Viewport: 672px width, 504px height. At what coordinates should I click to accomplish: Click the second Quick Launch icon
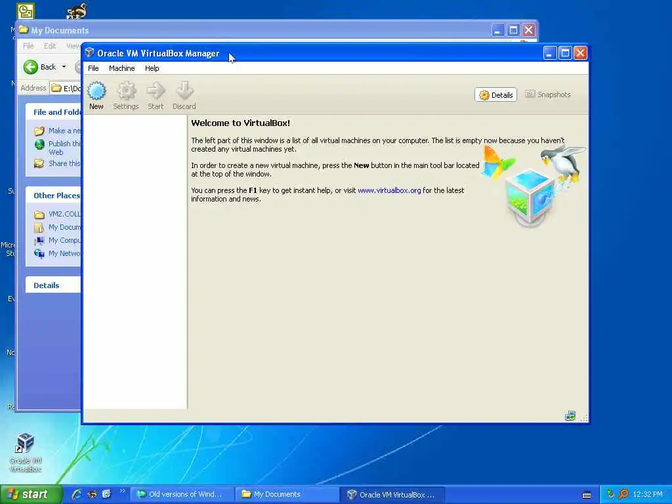coord(92,494)
